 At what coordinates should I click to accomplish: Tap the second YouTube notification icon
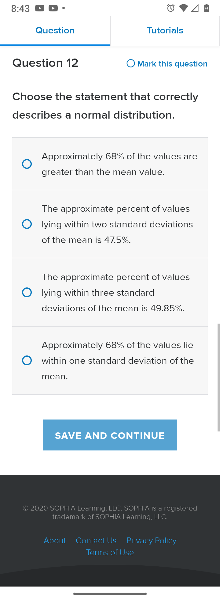click(53, 8)
